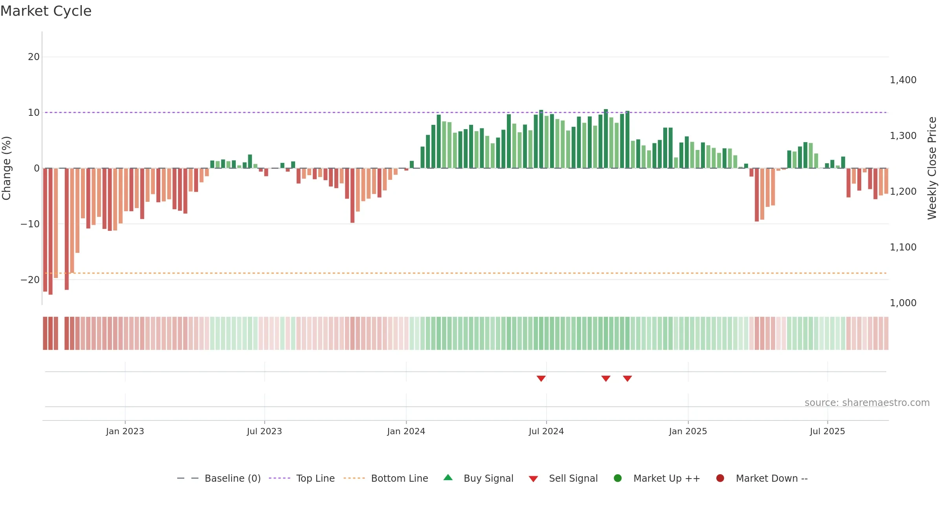Toggle the Sell Signal legend entry
This screenshot has width=943, height=530.
click(563, 478)
